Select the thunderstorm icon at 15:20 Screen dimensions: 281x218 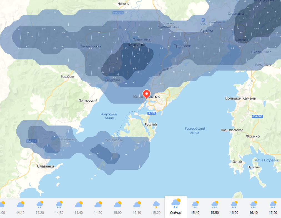(156, 205)
